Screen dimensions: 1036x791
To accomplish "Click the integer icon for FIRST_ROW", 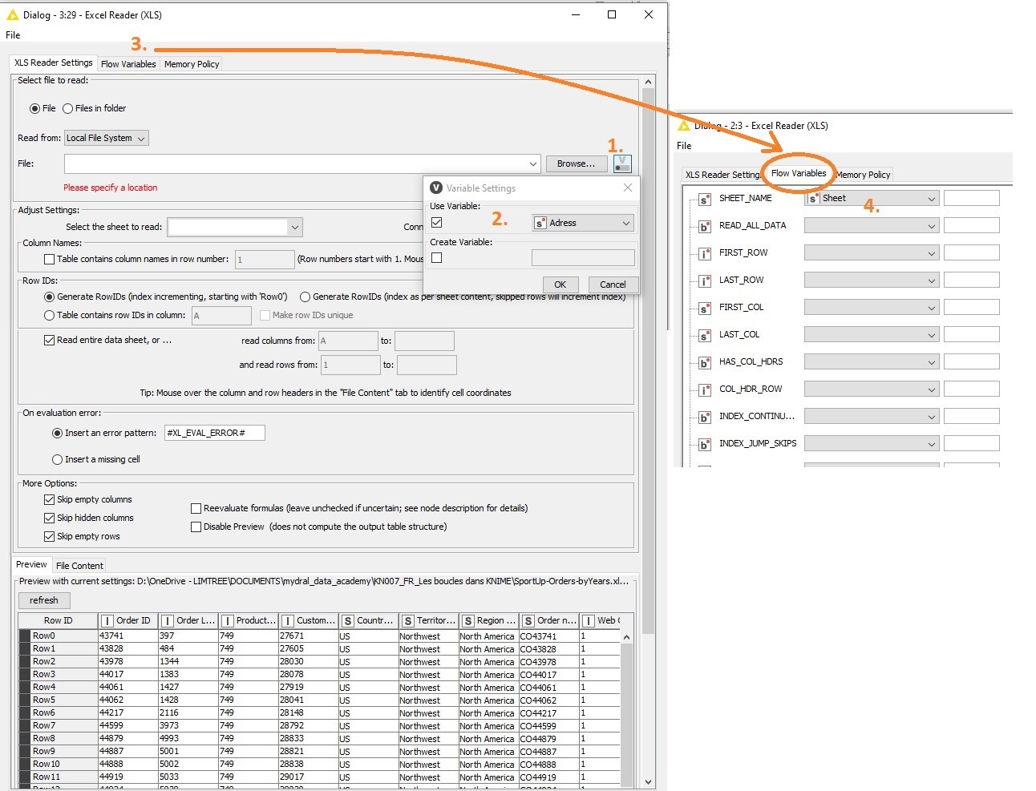I will (x=705, y=254).
